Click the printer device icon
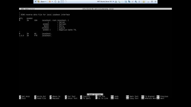The height and width of the screenshot is (107, 191). tap(133, 1)
